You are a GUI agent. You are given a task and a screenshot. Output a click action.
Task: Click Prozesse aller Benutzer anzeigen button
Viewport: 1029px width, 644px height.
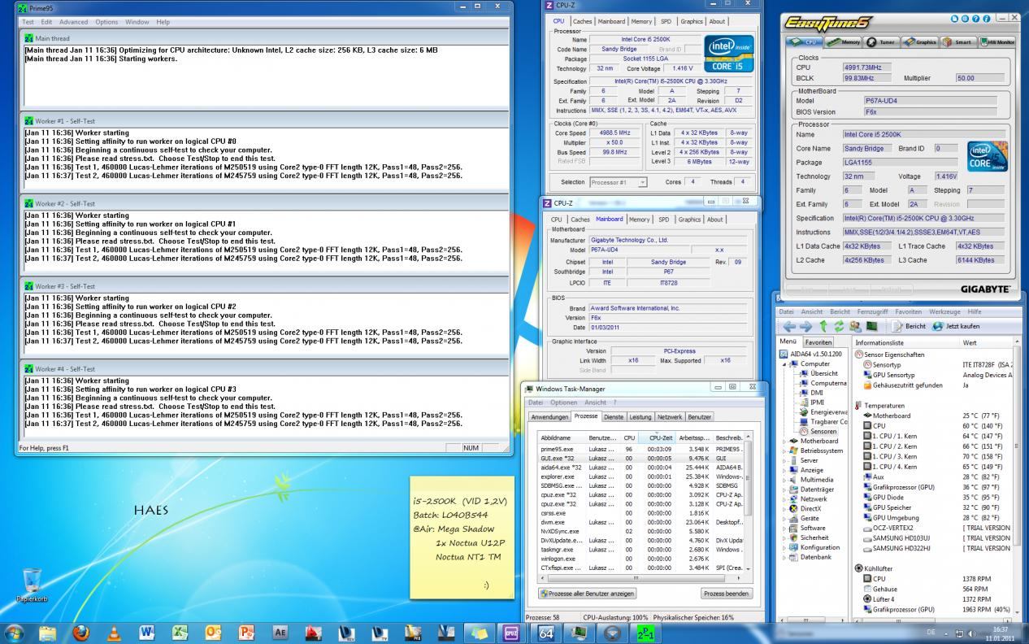587,594
